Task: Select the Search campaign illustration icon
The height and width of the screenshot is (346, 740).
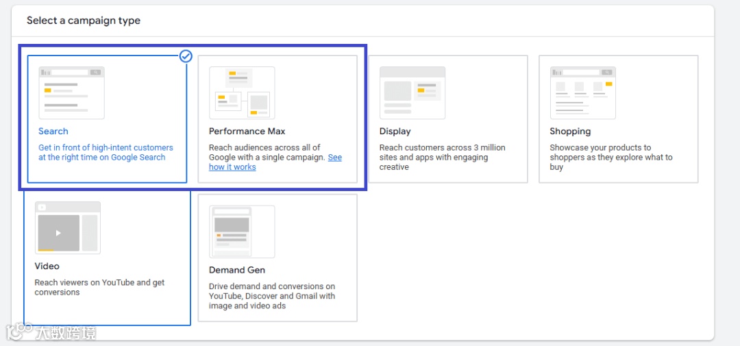Action: [72, 92]
